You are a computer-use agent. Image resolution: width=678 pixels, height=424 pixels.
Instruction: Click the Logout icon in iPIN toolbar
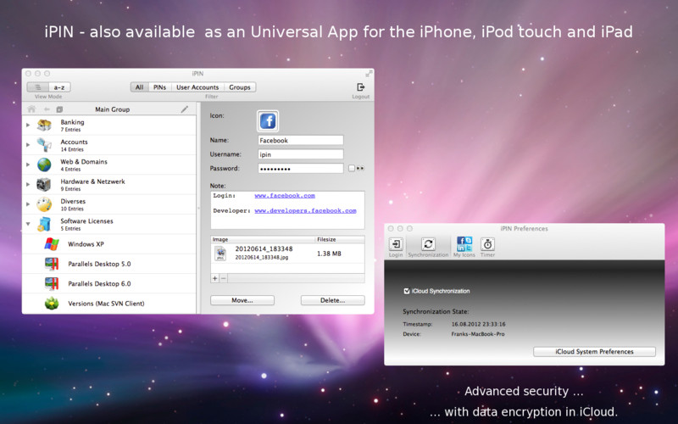pyautogui.click(x=360, y=87)
